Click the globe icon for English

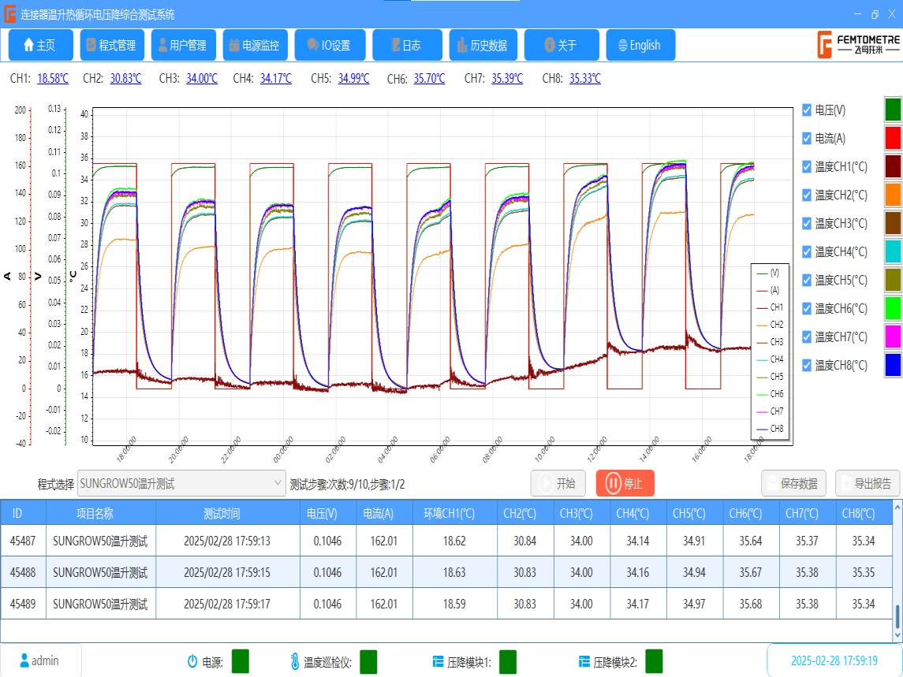pyautogui.click(x=622, y=46)
